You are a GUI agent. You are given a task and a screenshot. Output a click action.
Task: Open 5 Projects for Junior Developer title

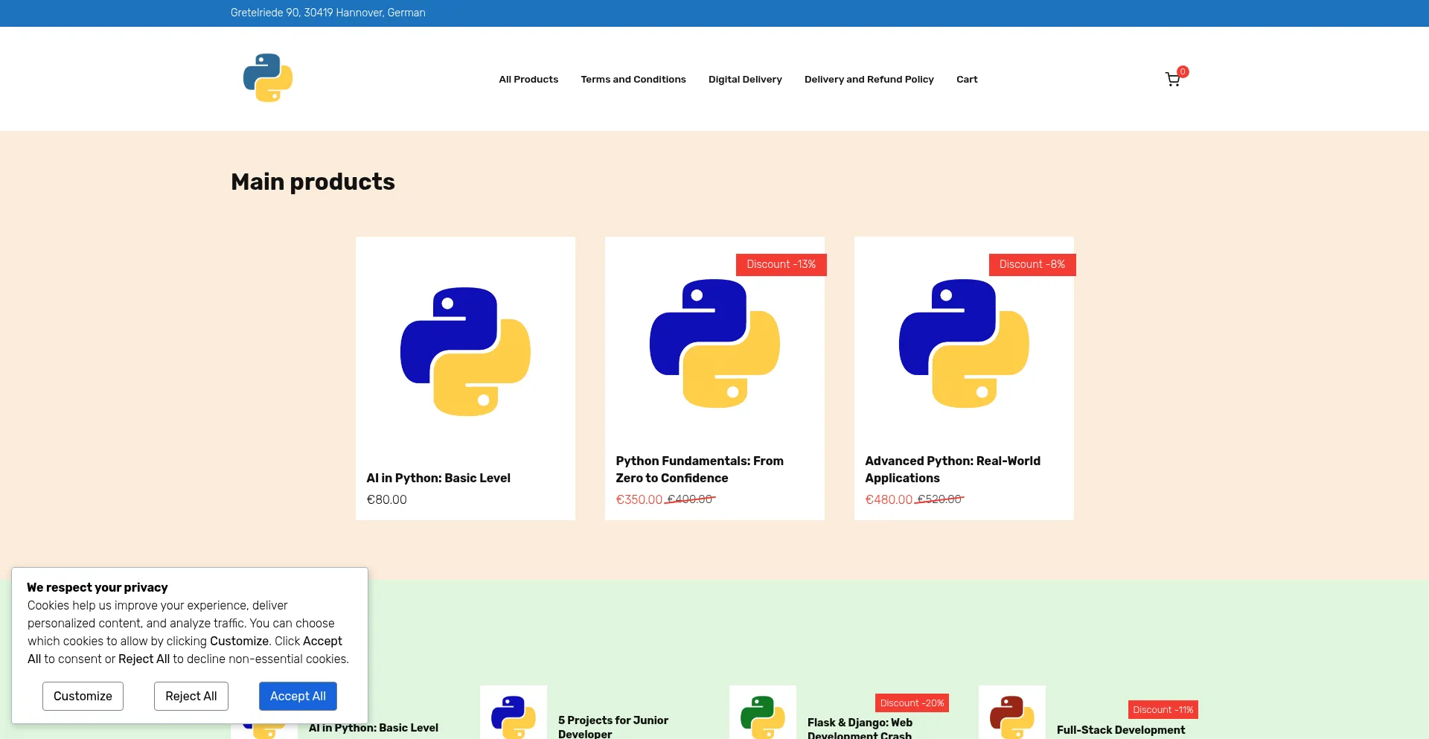[613, 726]
